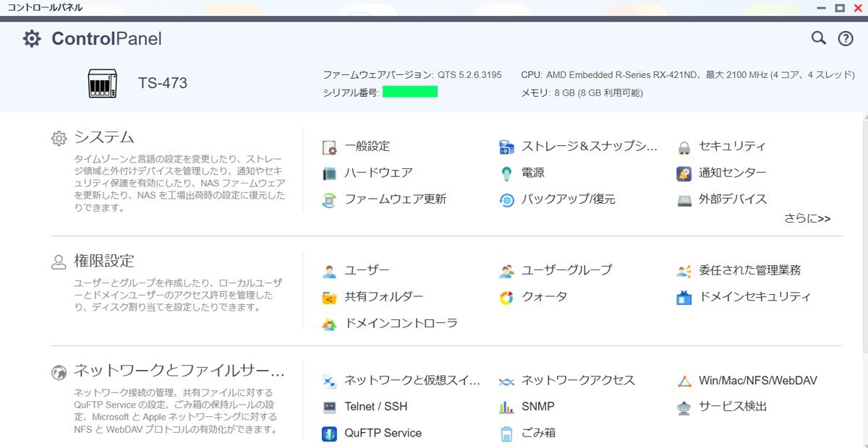This screenshot has width=868, height=448.
Task: Open the 通知センター icon
Action: click(x=684, y=173)
